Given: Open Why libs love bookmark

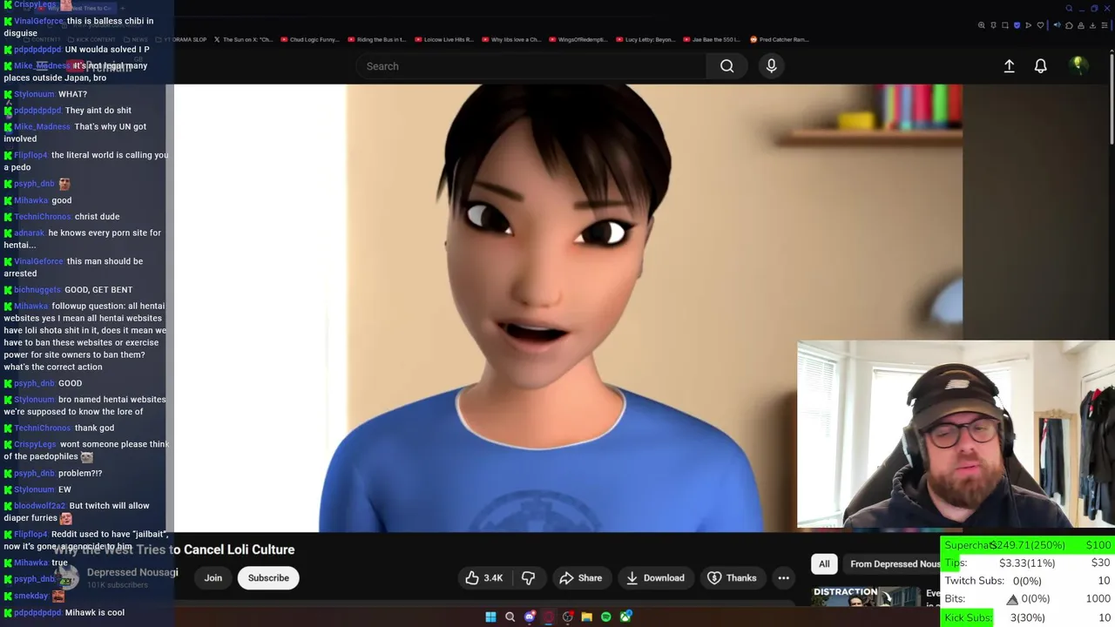Looking at the screenshot, I should [x=511, y=39].
